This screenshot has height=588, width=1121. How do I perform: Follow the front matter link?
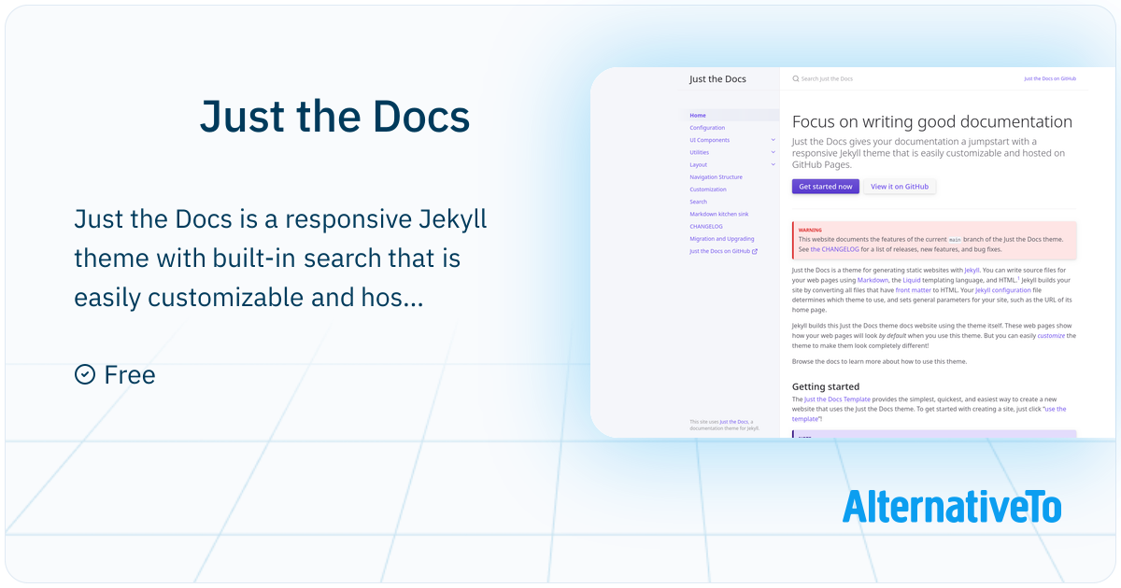click(x=914, y=290)
